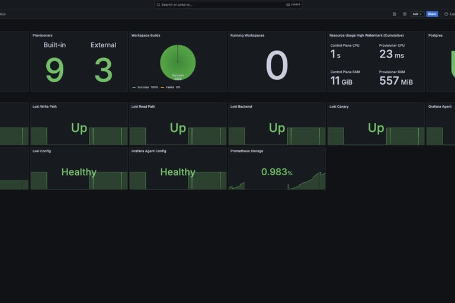Click the Provisioner CPU 23 ms value
The height and width of the screenshot is (303, 455).
392,54
